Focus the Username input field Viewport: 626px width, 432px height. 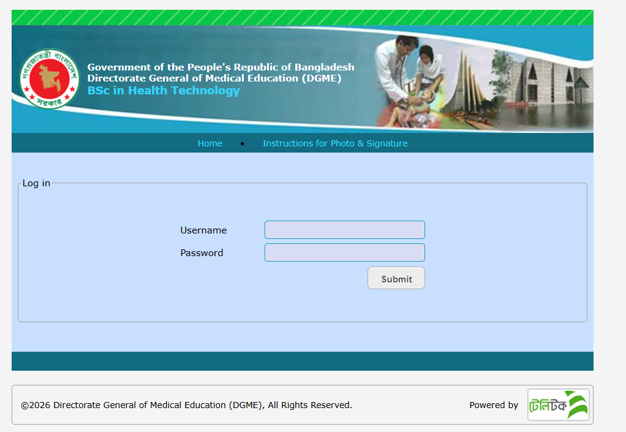click(x=344, y=230)
